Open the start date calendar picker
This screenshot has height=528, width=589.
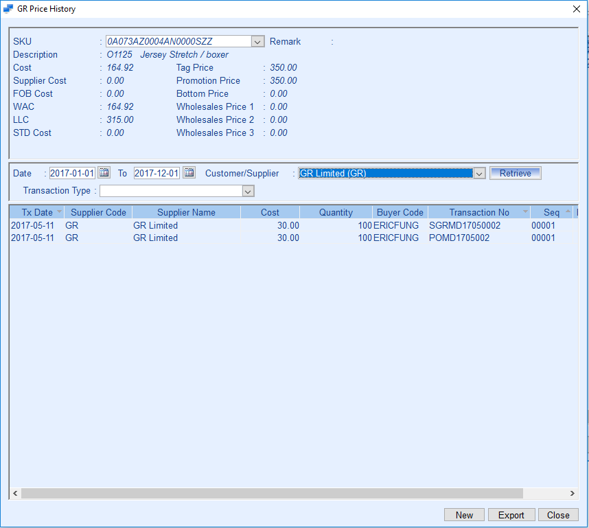(x=104, y=173)
